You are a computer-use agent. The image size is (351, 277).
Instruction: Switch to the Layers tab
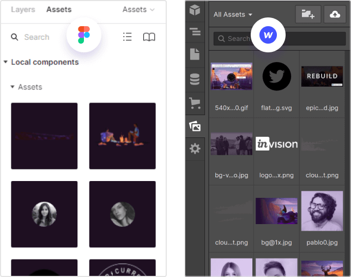[x=23, y=10]
